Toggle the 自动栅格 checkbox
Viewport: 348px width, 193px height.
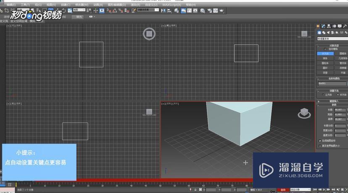point(325,49)
